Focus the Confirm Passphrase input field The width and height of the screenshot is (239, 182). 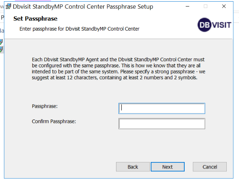[162, 124]
